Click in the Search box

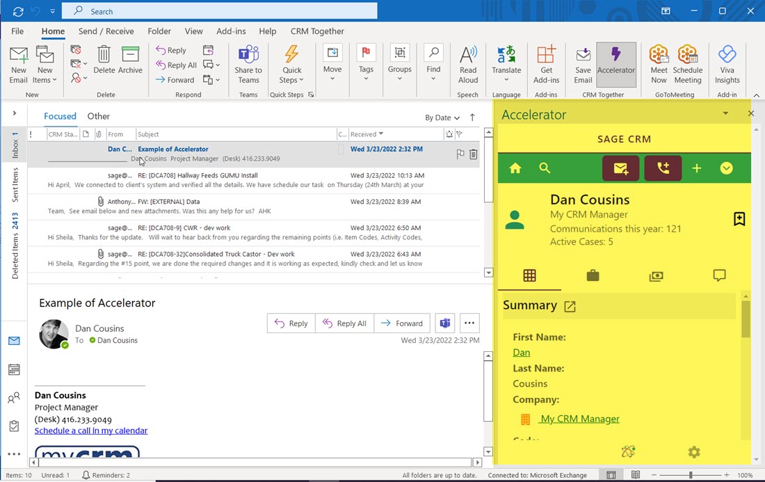pos(220,10)
